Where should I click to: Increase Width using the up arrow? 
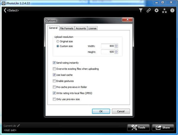116,45
